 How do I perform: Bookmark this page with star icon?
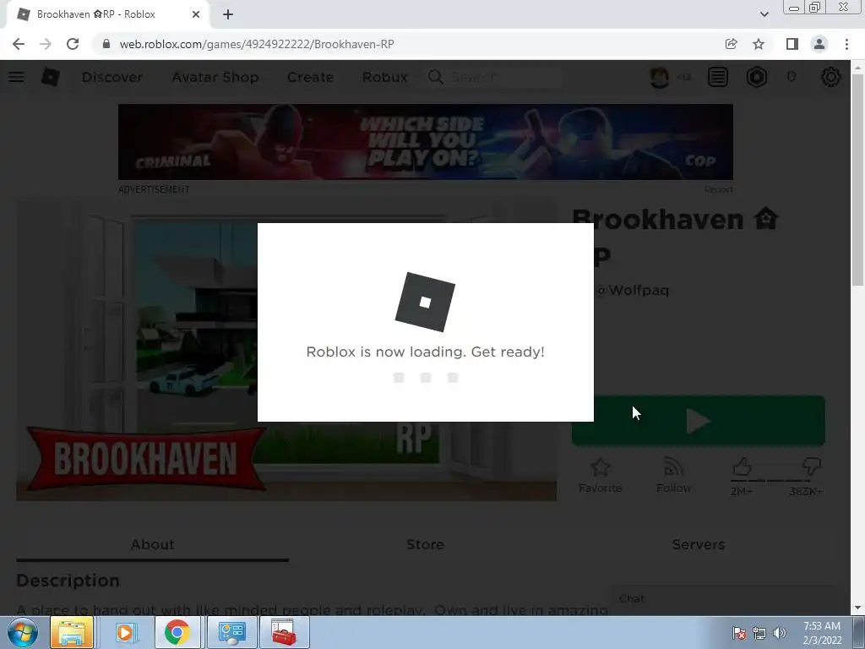[759, 44]
